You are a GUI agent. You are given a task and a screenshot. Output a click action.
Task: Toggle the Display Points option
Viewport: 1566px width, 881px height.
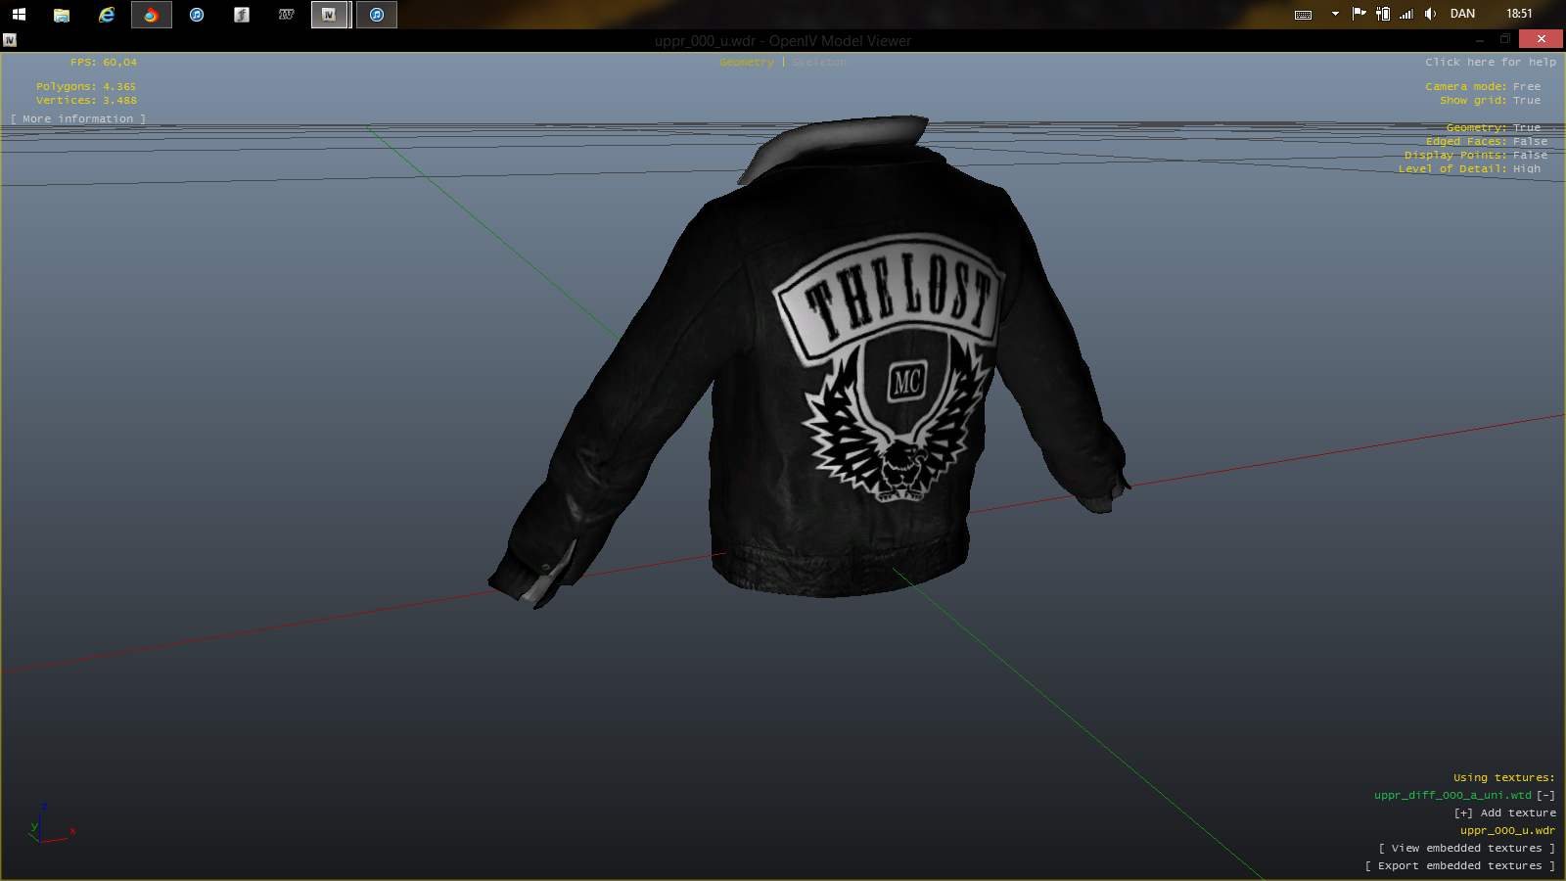click(1476, 156)
